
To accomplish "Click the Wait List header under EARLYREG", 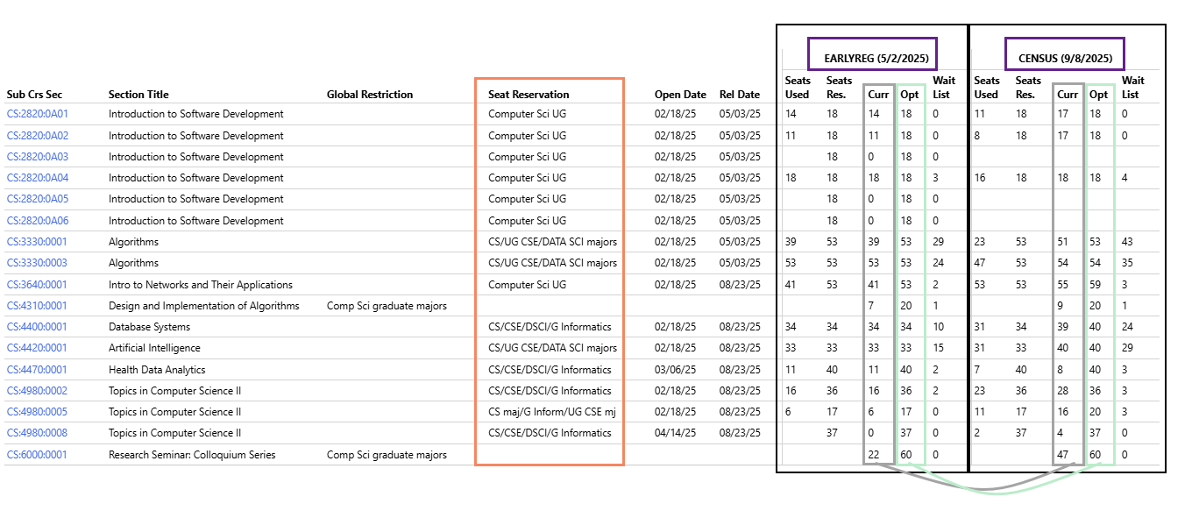I will 943,88.
